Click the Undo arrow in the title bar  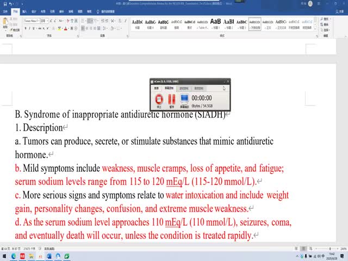tap(9, 3)
